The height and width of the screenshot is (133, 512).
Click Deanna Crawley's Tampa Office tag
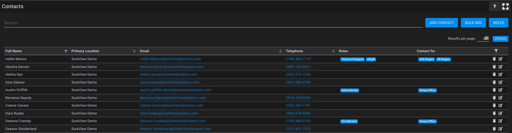(x=428, y=121)
